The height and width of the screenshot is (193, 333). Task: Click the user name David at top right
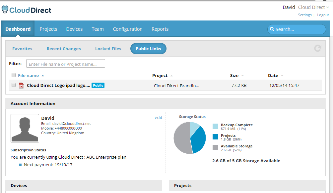point(289,7)
